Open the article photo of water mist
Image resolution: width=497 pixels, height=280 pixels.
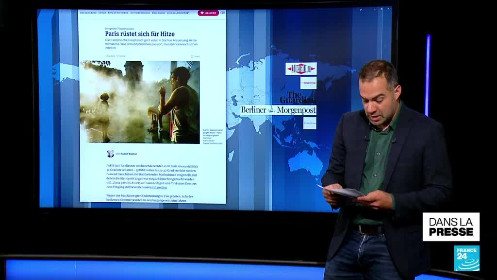coord(140,102)
